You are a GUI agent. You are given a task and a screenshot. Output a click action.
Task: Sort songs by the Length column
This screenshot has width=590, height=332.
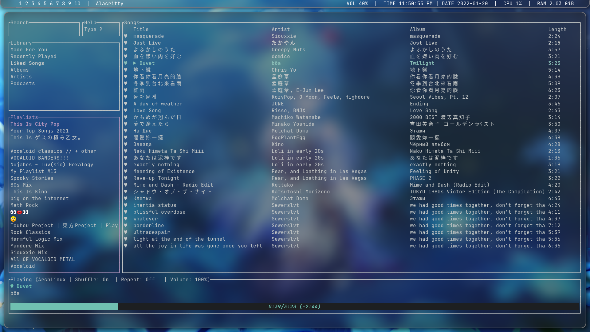(x=557, y=29)
